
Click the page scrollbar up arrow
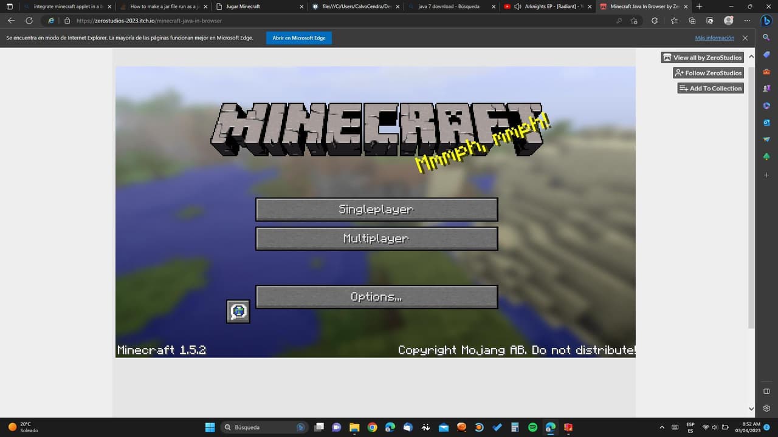[x=751, y=56]
